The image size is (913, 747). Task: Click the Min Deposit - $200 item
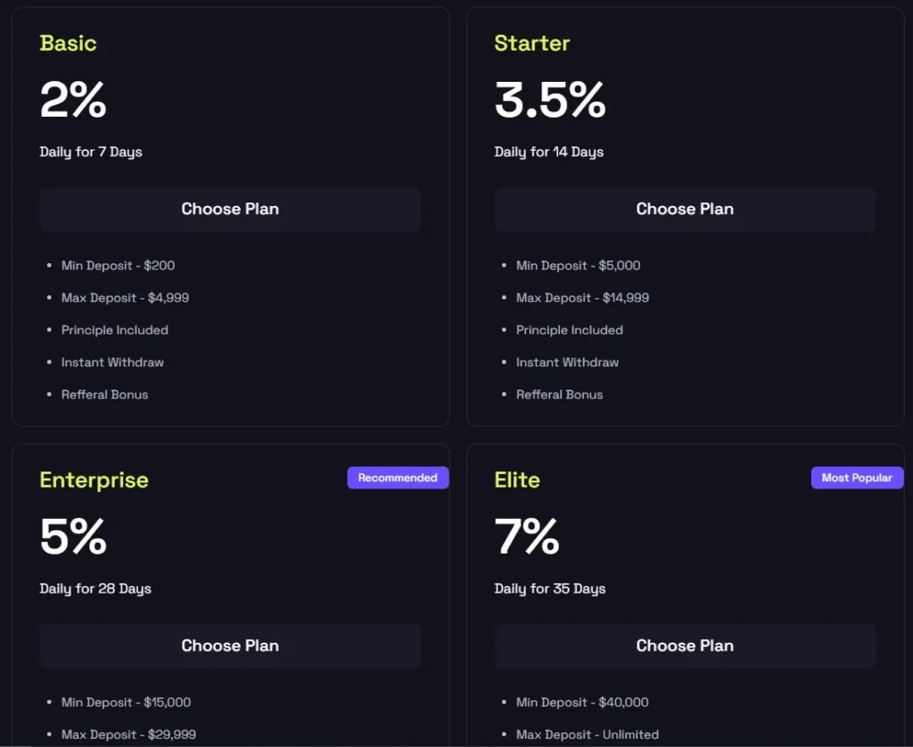[119, 266]
